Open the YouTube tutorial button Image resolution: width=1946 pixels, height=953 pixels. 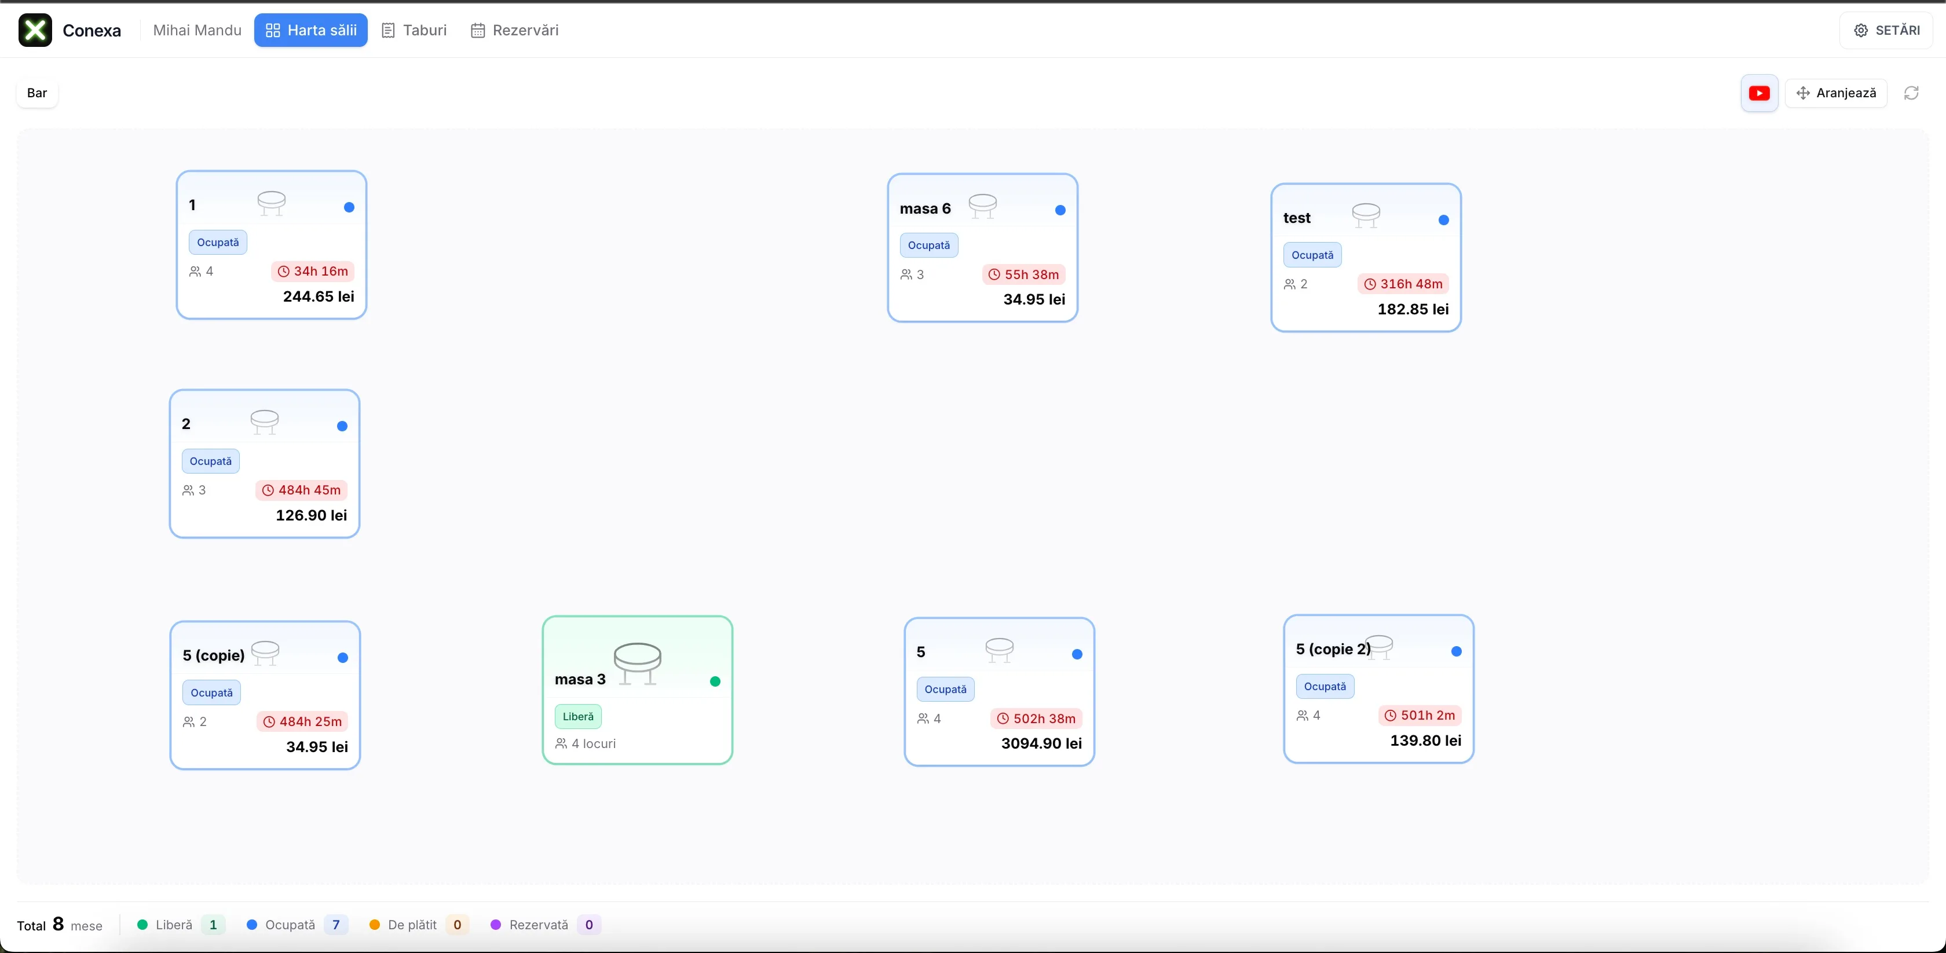(1759, 93)
